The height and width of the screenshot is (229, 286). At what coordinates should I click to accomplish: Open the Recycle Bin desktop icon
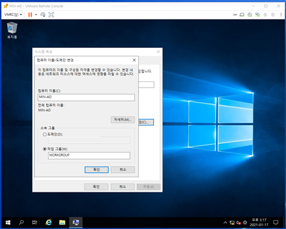pos(12,30)
